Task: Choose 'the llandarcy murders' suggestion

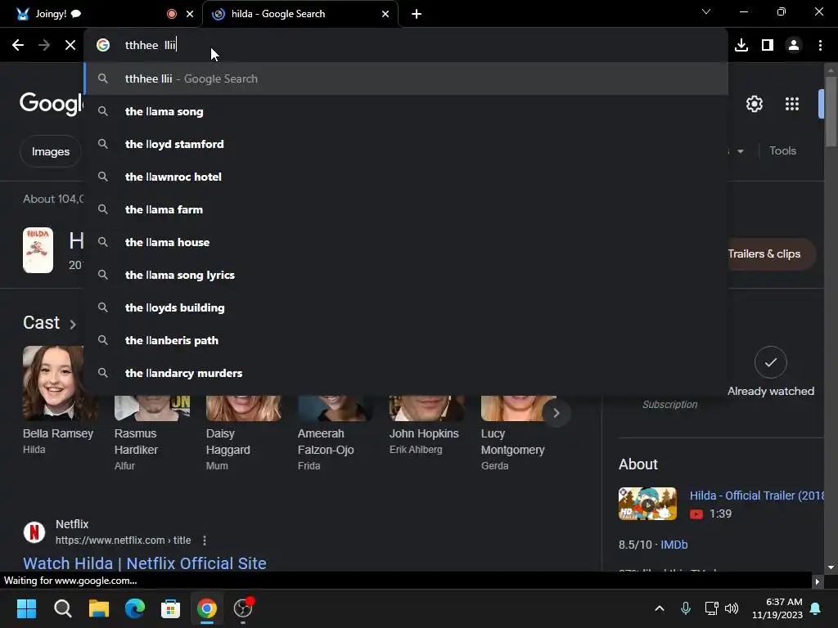Action: click(406, 373)
